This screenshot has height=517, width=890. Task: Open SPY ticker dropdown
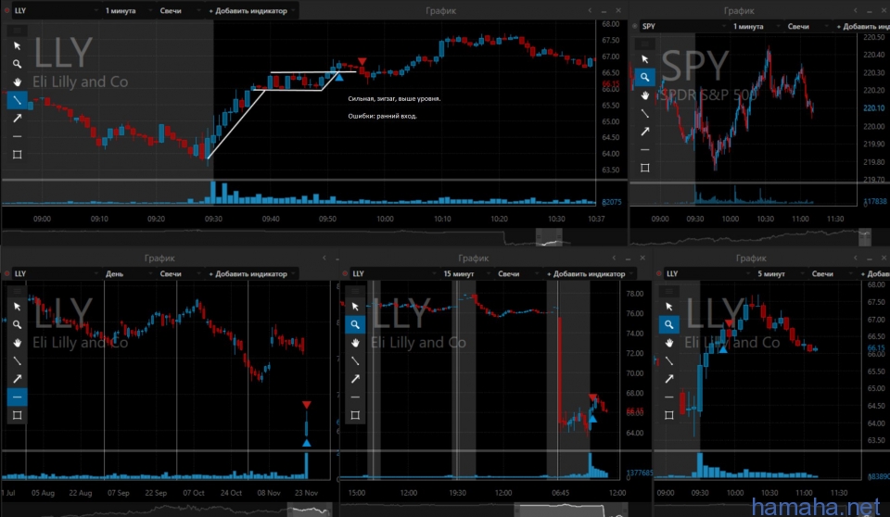[x=683, y=26]
